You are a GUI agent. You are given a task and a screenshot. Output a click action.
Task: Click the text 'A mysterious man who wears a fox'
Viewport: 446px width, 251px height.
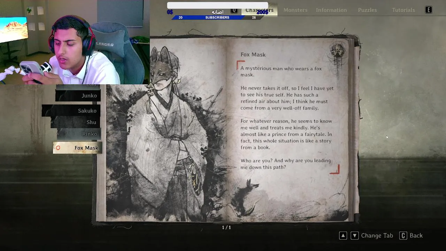click(x=281, y=69)
